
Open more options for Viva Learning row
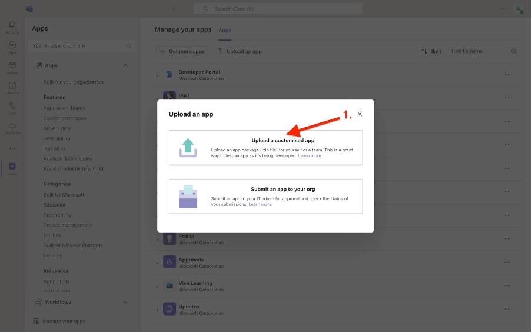click(507, 285)
